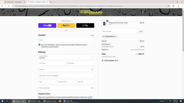Bookmark this page with the star icon
This screenshot has height=103, width=184.
coord(168,6)
